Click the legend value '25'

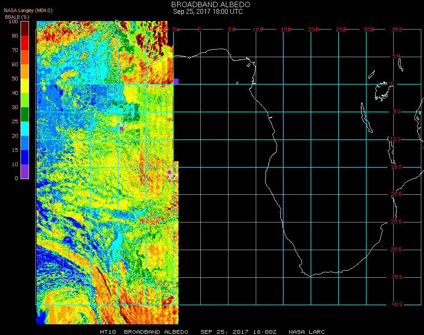pyautogui.click(x=15, y=121)
